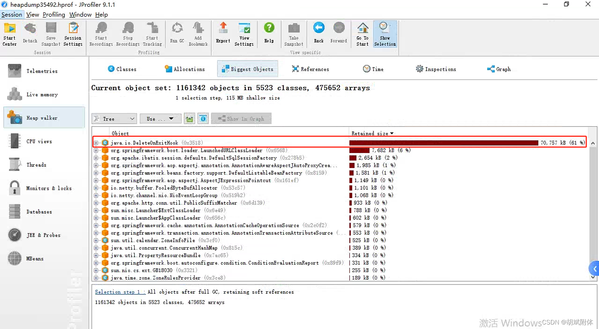Screen dimensions: 599x329
Task: Click the blue side panel arrow
Action: pos(594,268)
